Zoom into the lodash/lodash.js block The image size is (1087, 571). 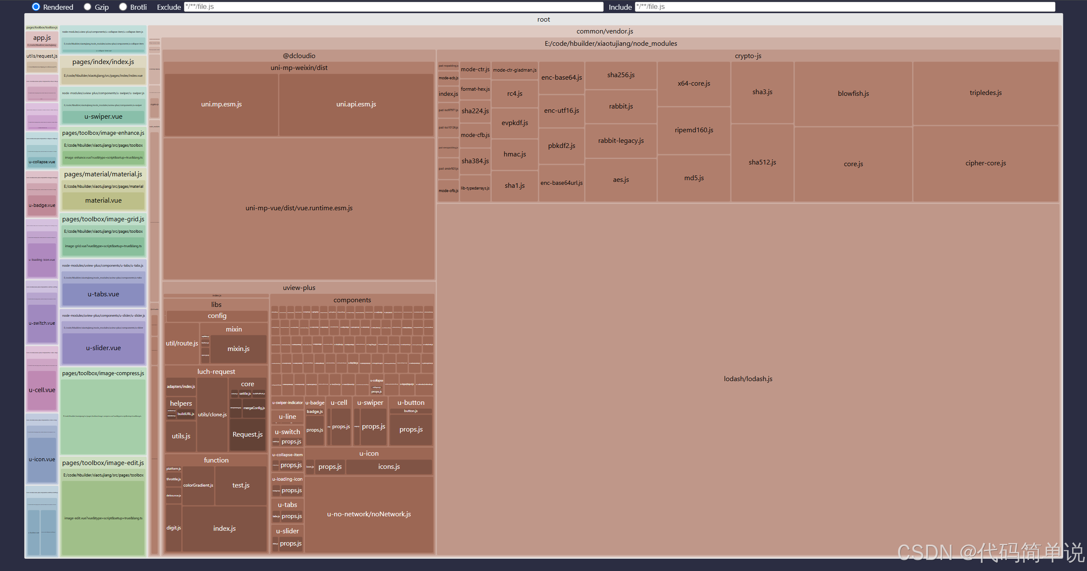(748, 379)
